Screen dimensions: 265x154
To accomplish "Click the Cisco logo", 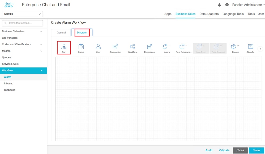I will (x=8, y=5).
